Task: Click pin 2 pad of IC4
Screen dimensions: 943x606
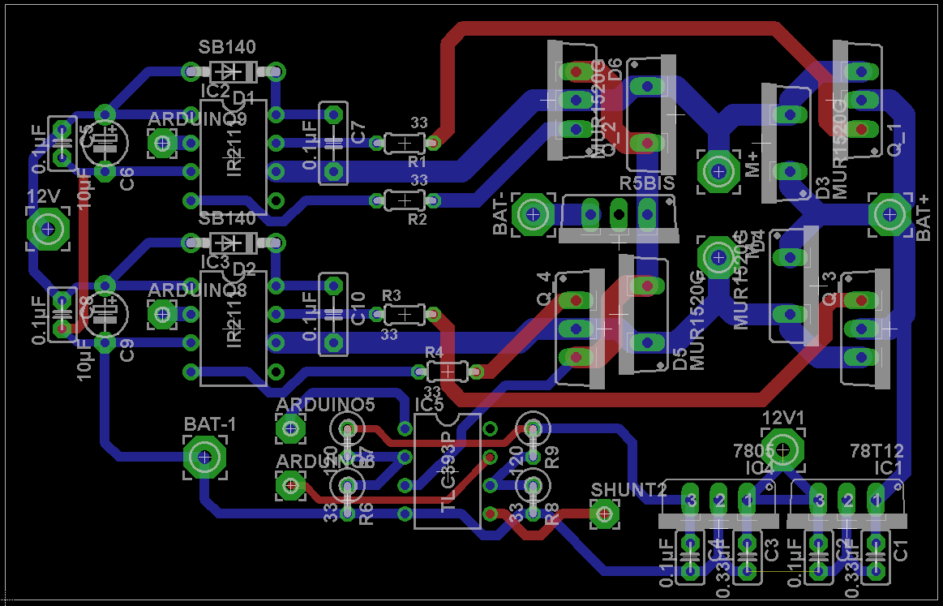Action: pos(718,500)
